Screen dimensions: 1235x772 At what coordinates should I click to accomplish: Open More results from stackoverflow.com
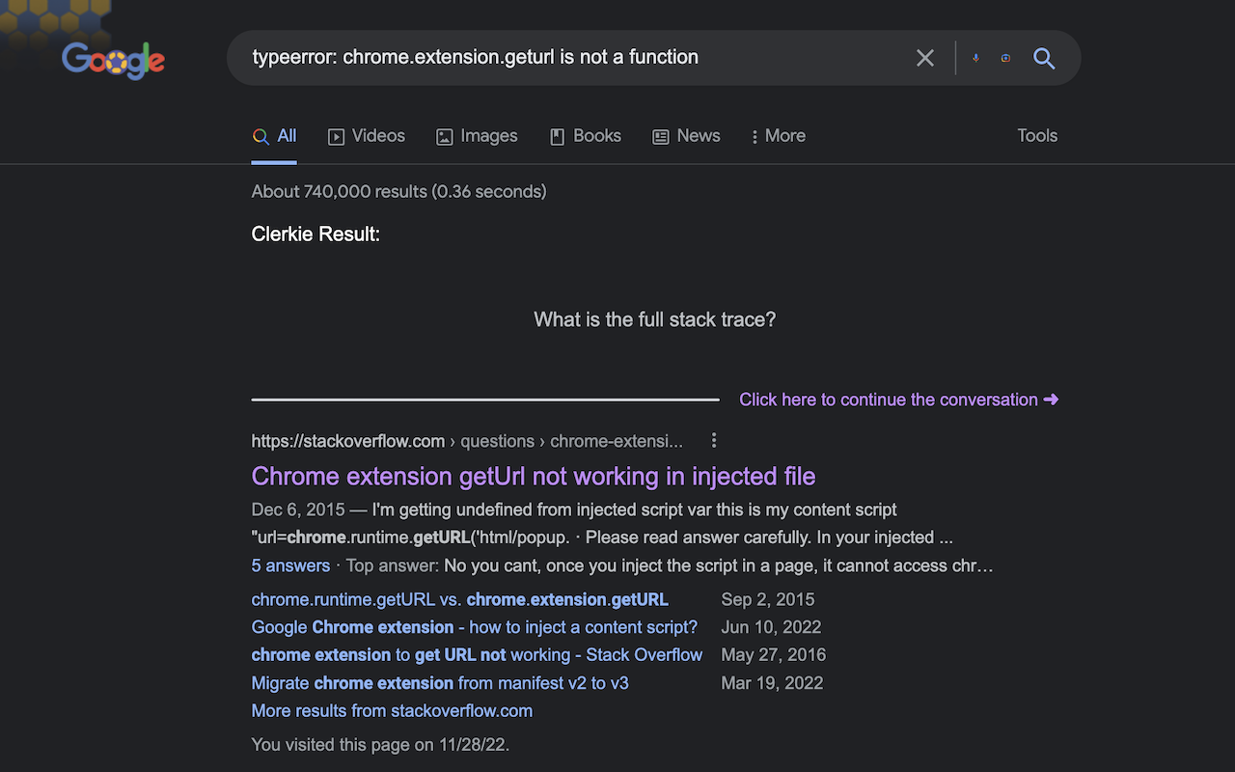[392, 711]
